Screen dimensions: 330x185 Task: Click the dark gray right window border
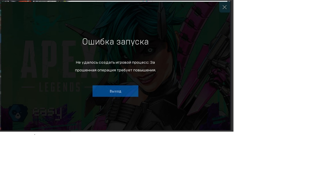pyautogui.click(x=232, y=66)
